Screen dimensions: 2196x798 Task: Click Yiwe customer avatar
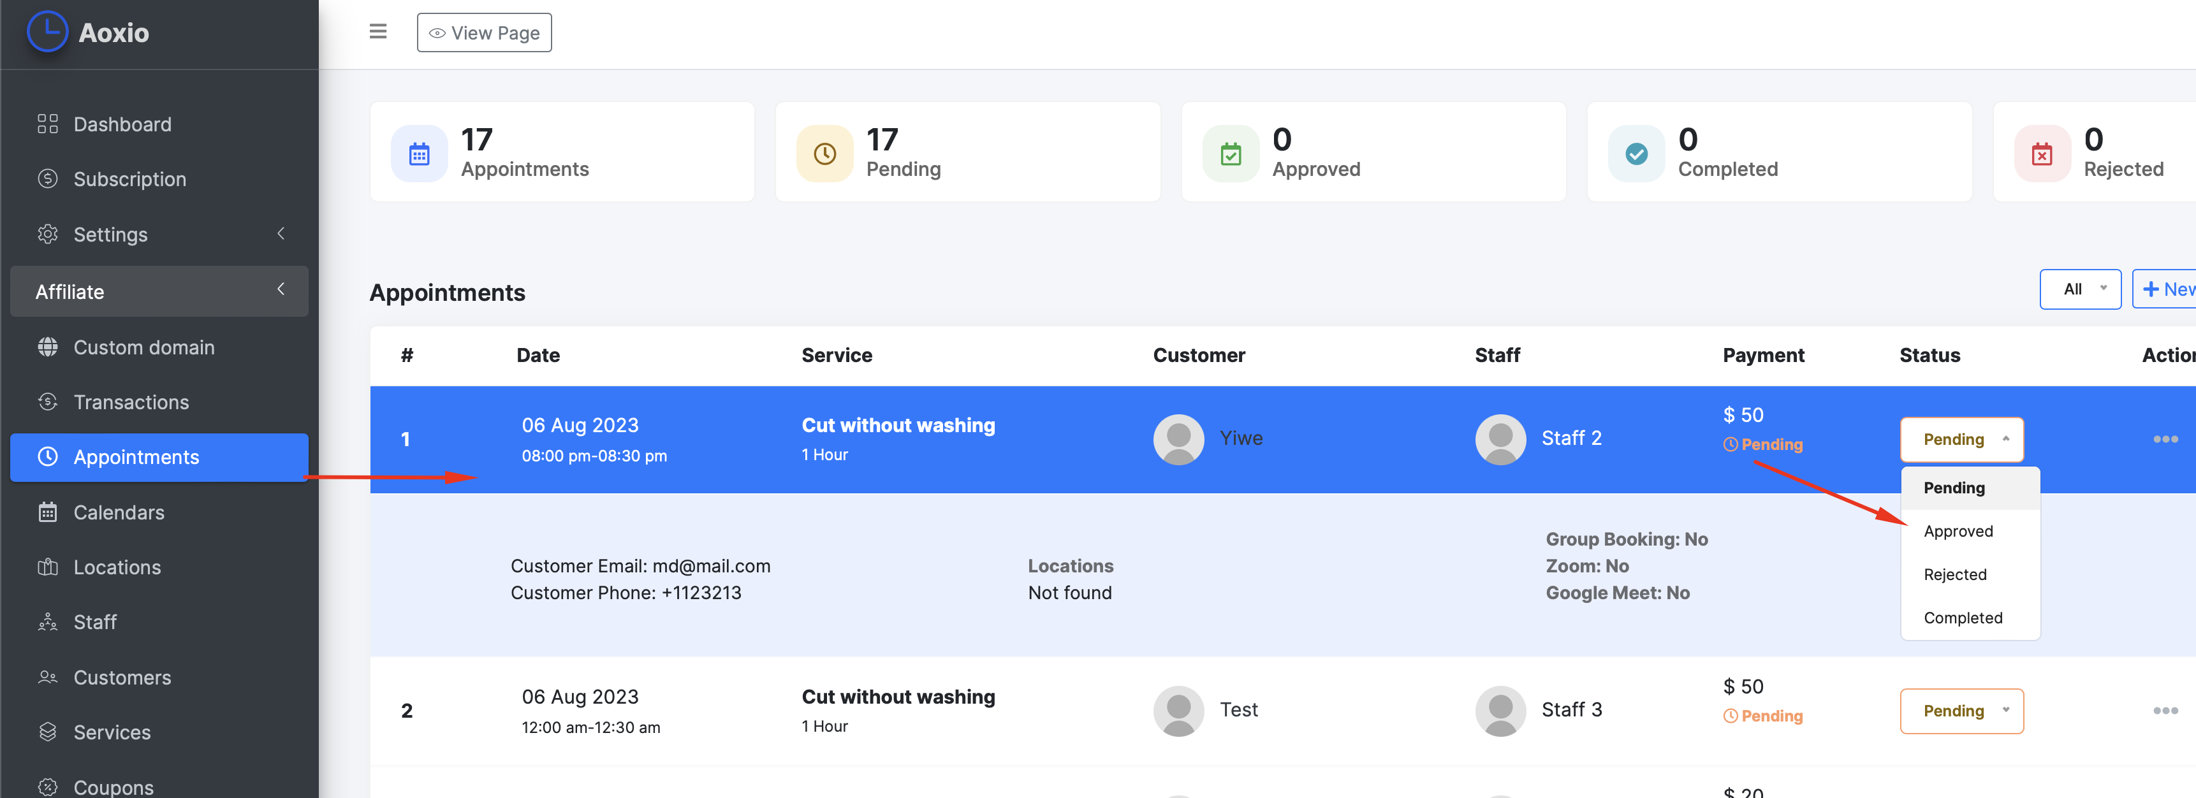coord(1178,440)
